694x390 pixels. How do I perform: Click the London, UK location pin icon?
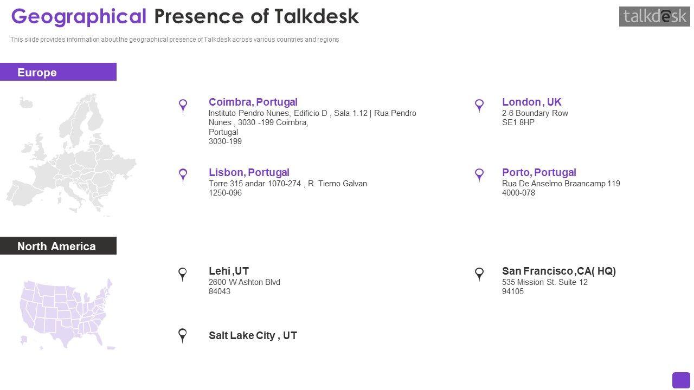pos(479,105)
